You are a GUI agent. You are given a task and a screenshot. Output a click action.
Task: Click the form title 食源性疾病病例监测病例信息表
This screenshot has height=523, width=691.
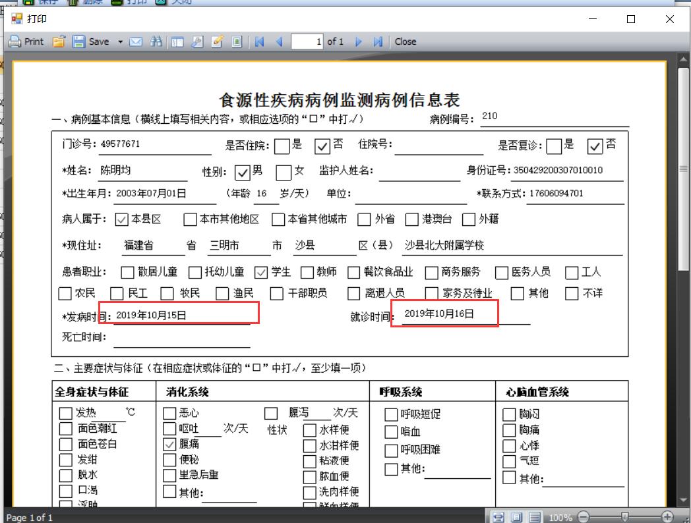[x=340, y=100]
